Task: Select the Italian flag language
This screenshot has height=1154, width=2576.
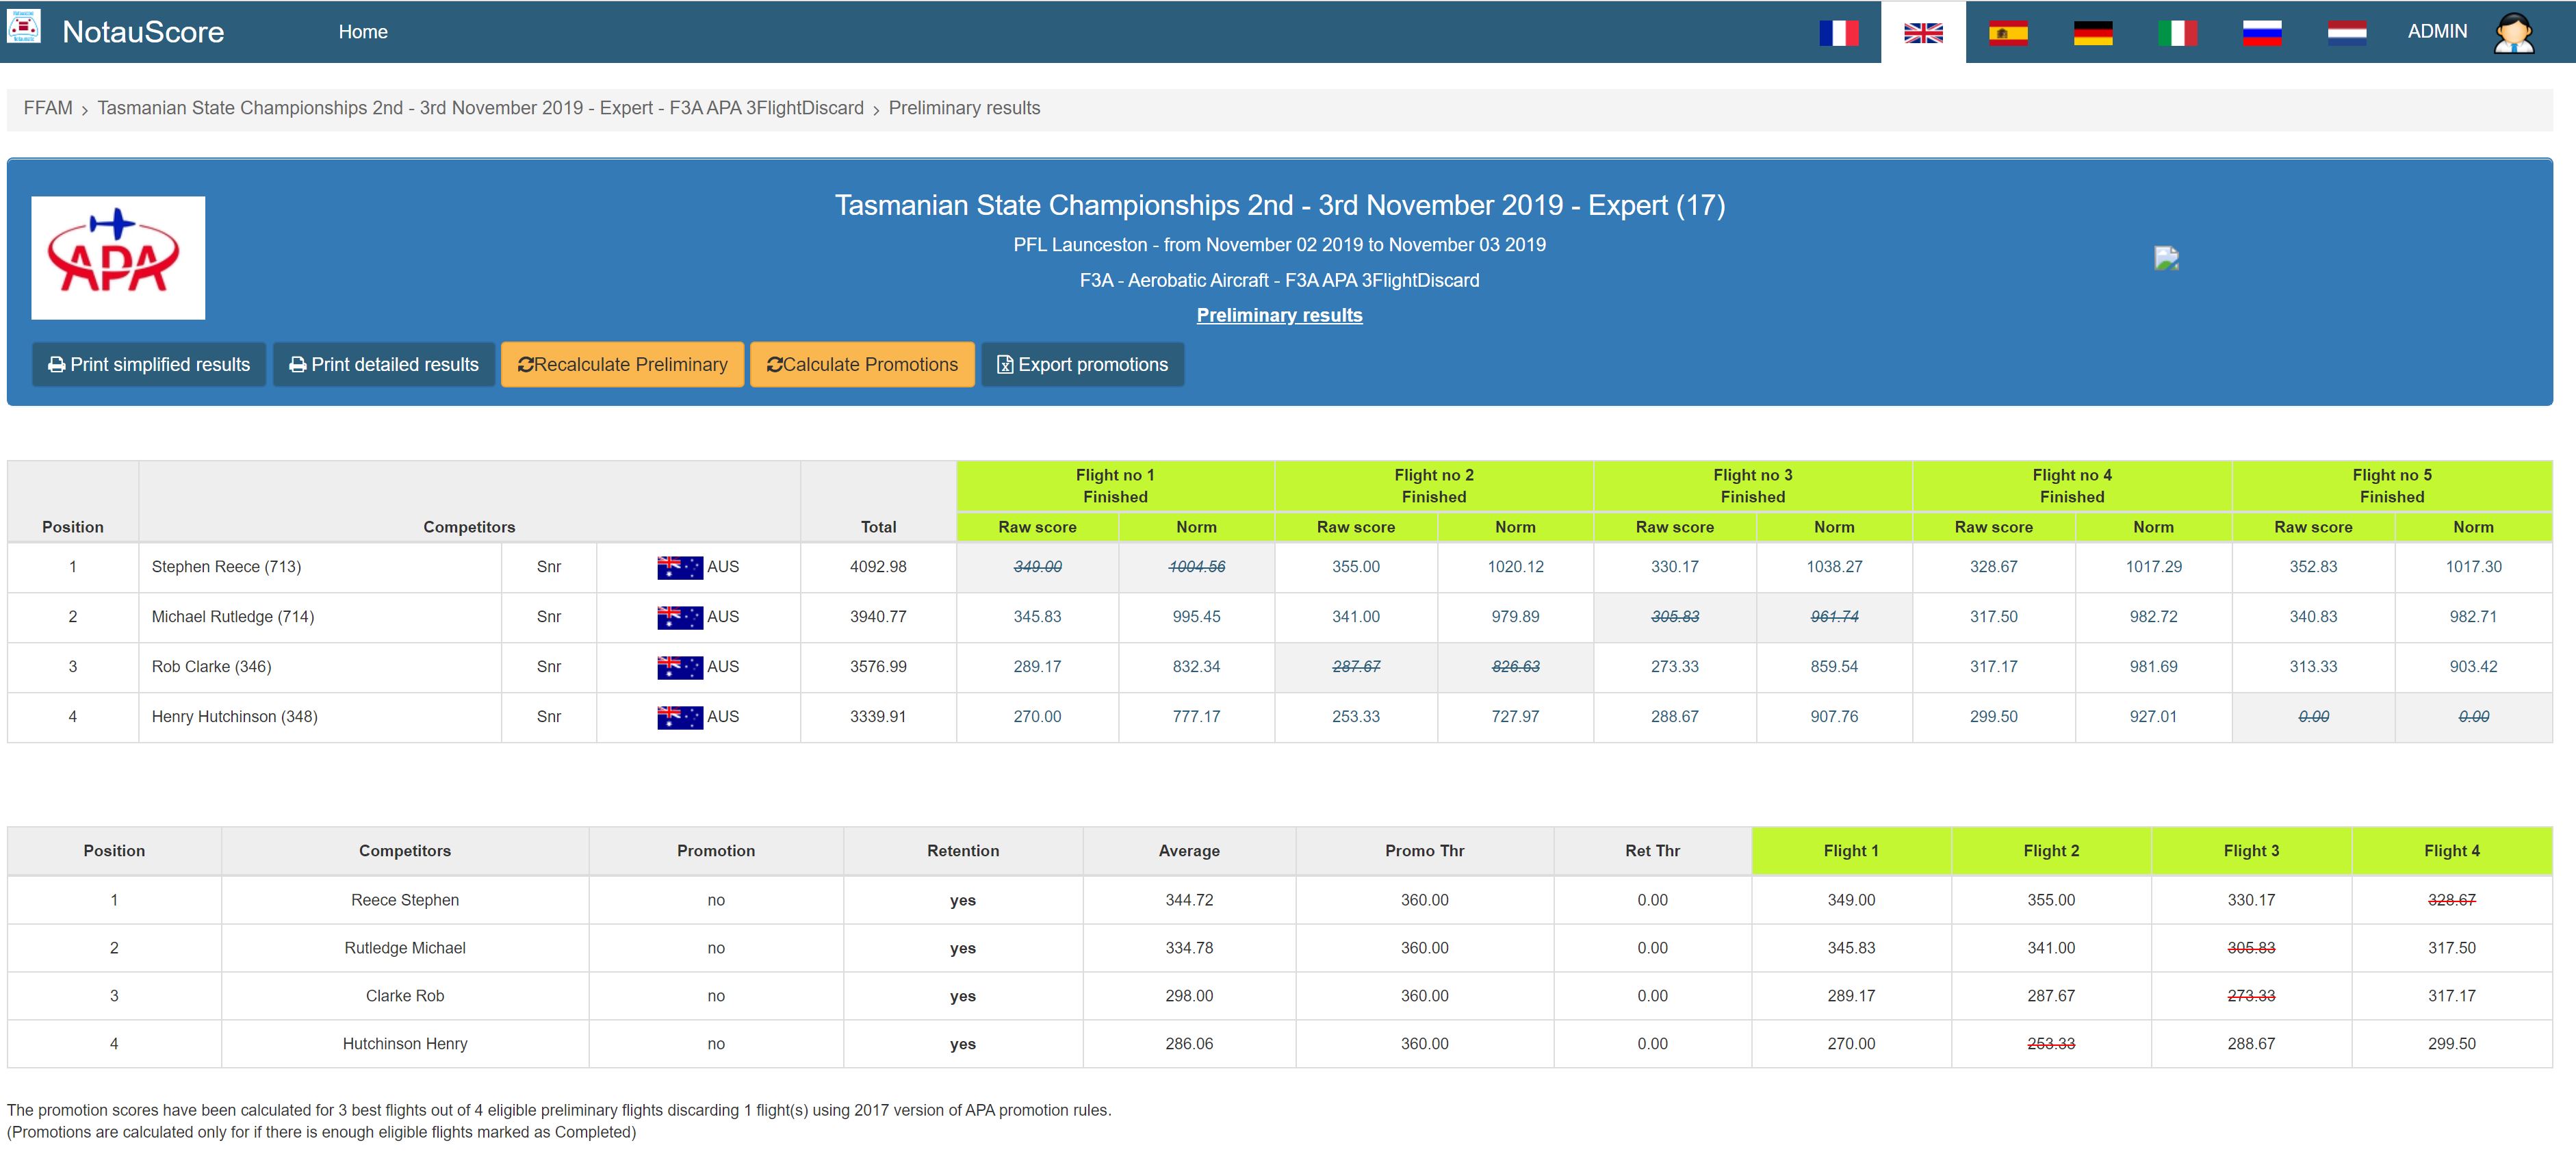Action: point(2177,33)
